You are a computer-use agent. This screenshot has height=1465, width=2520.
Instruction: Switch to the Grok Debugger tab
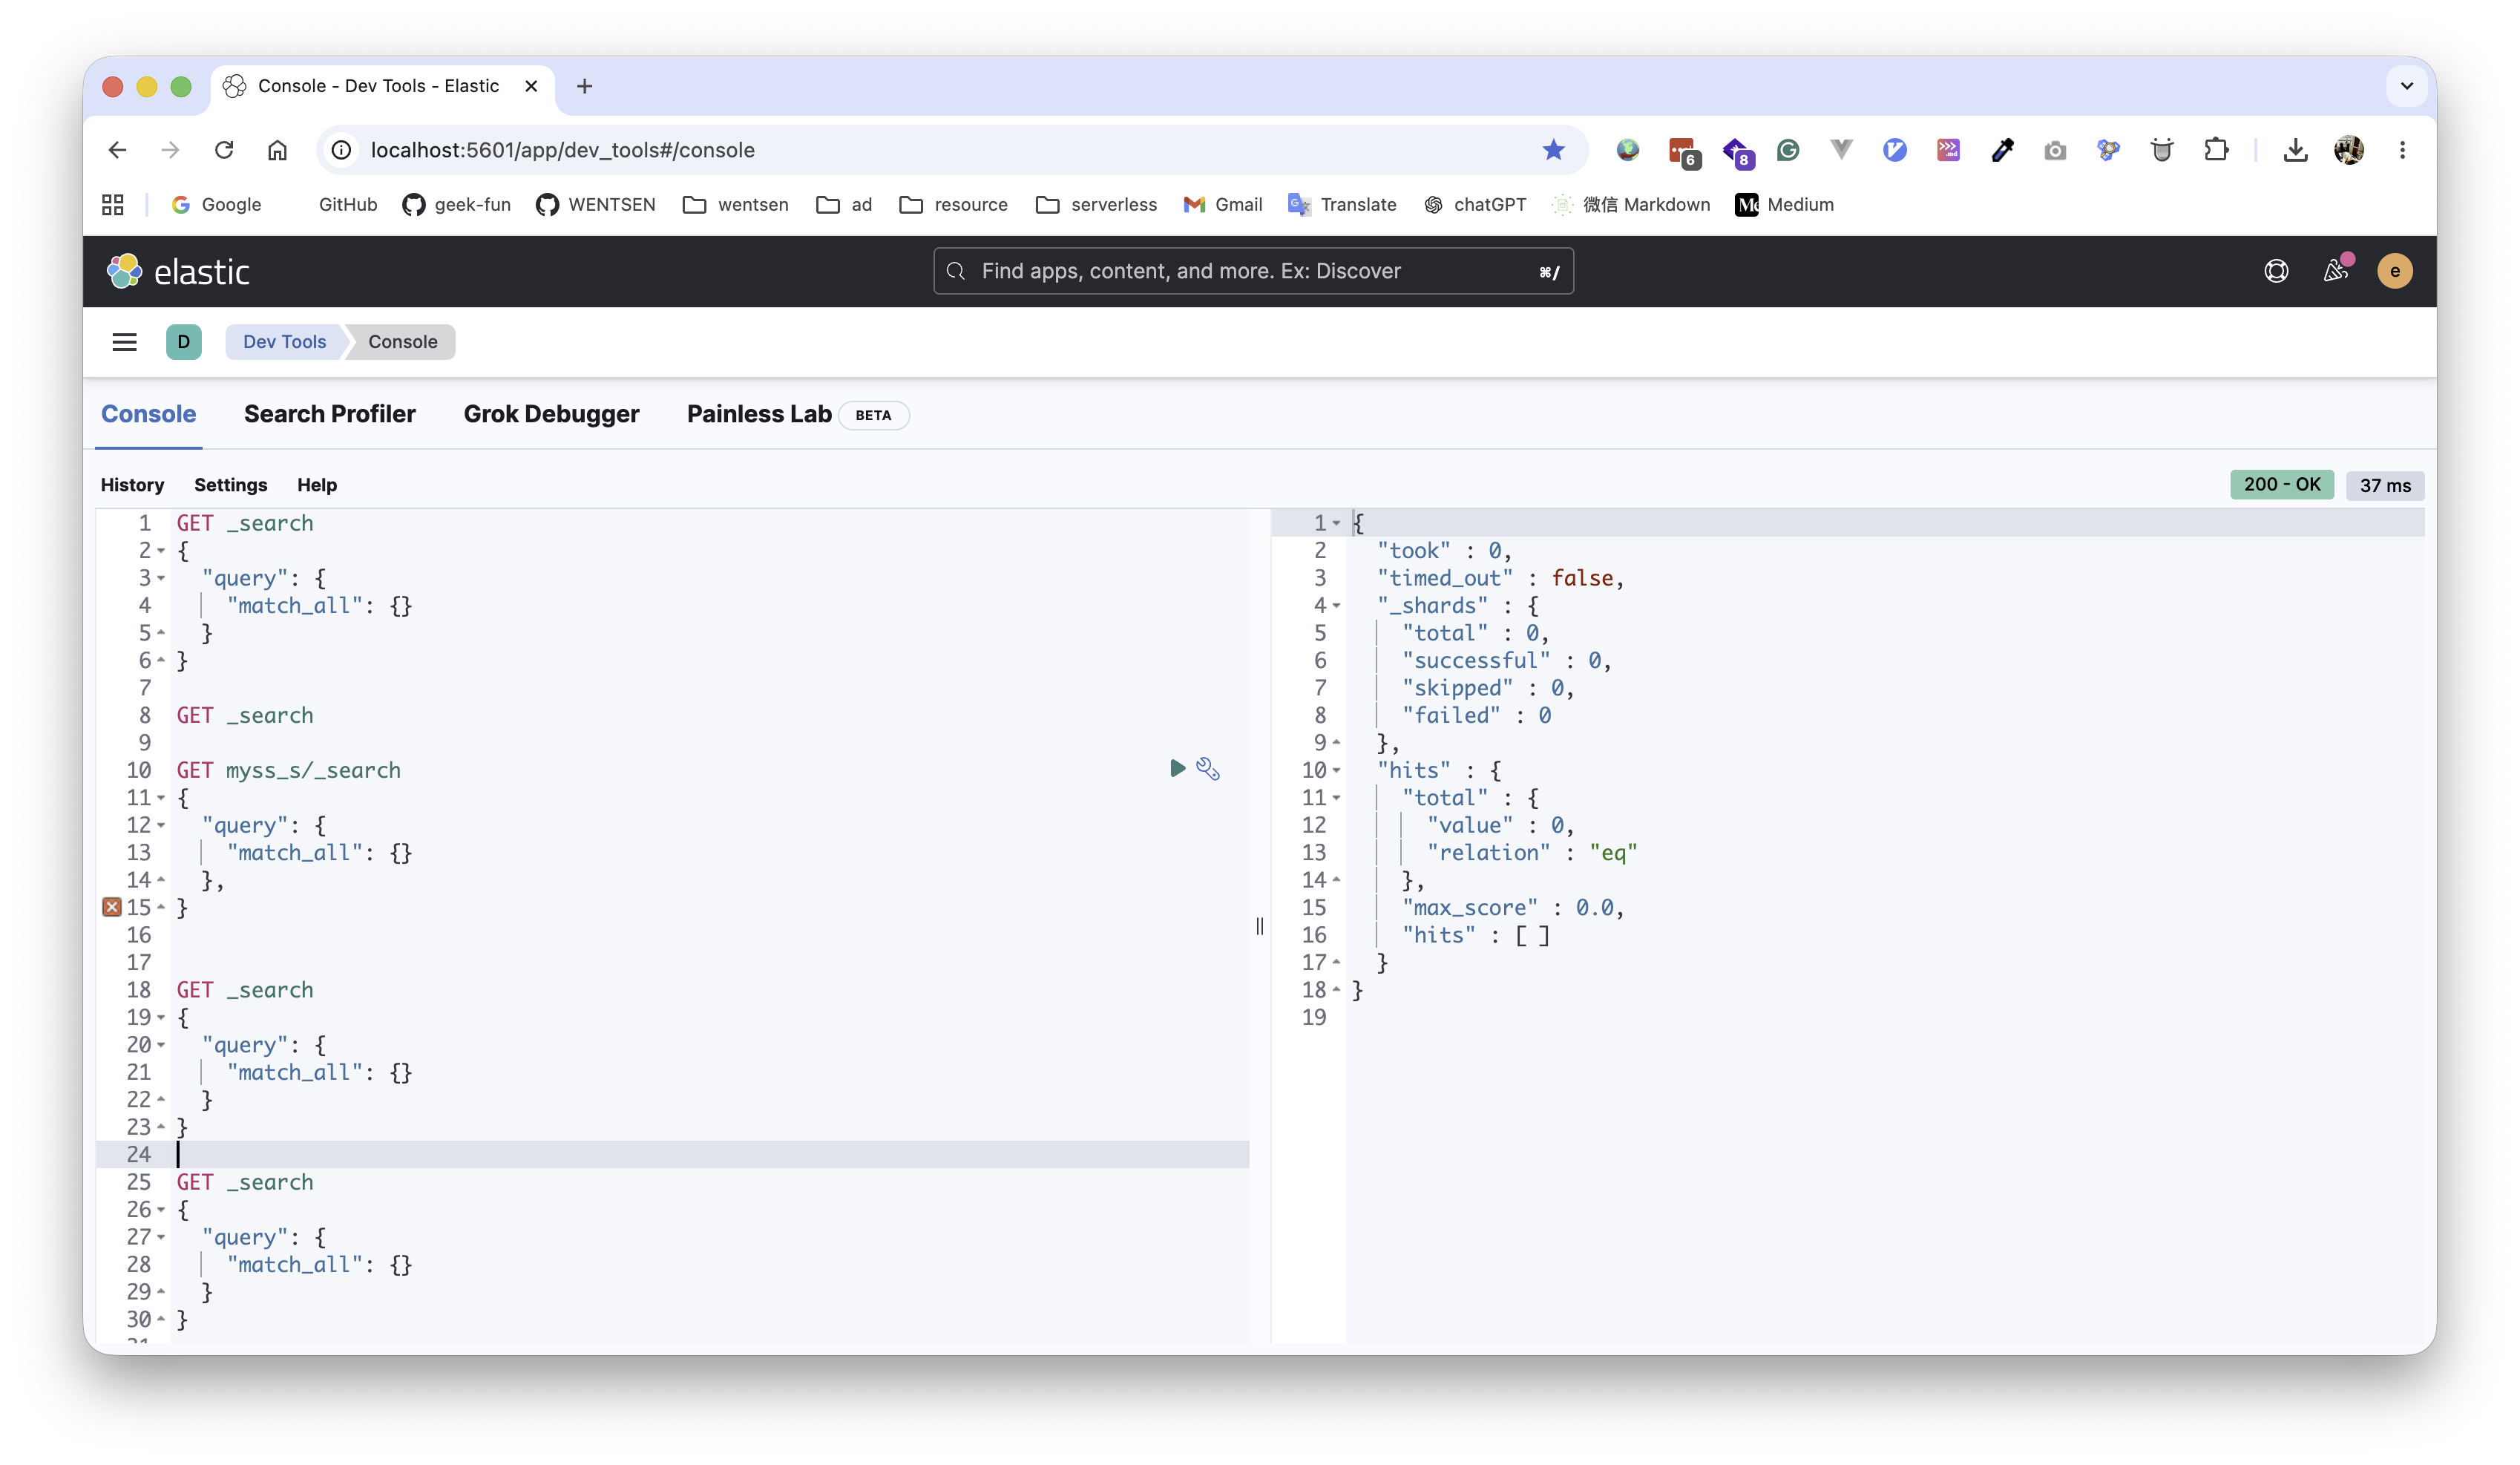(x=551, y=414)
